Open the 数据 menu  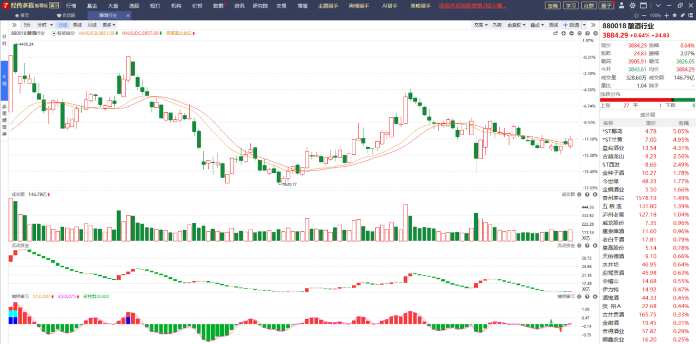(219, 5)
